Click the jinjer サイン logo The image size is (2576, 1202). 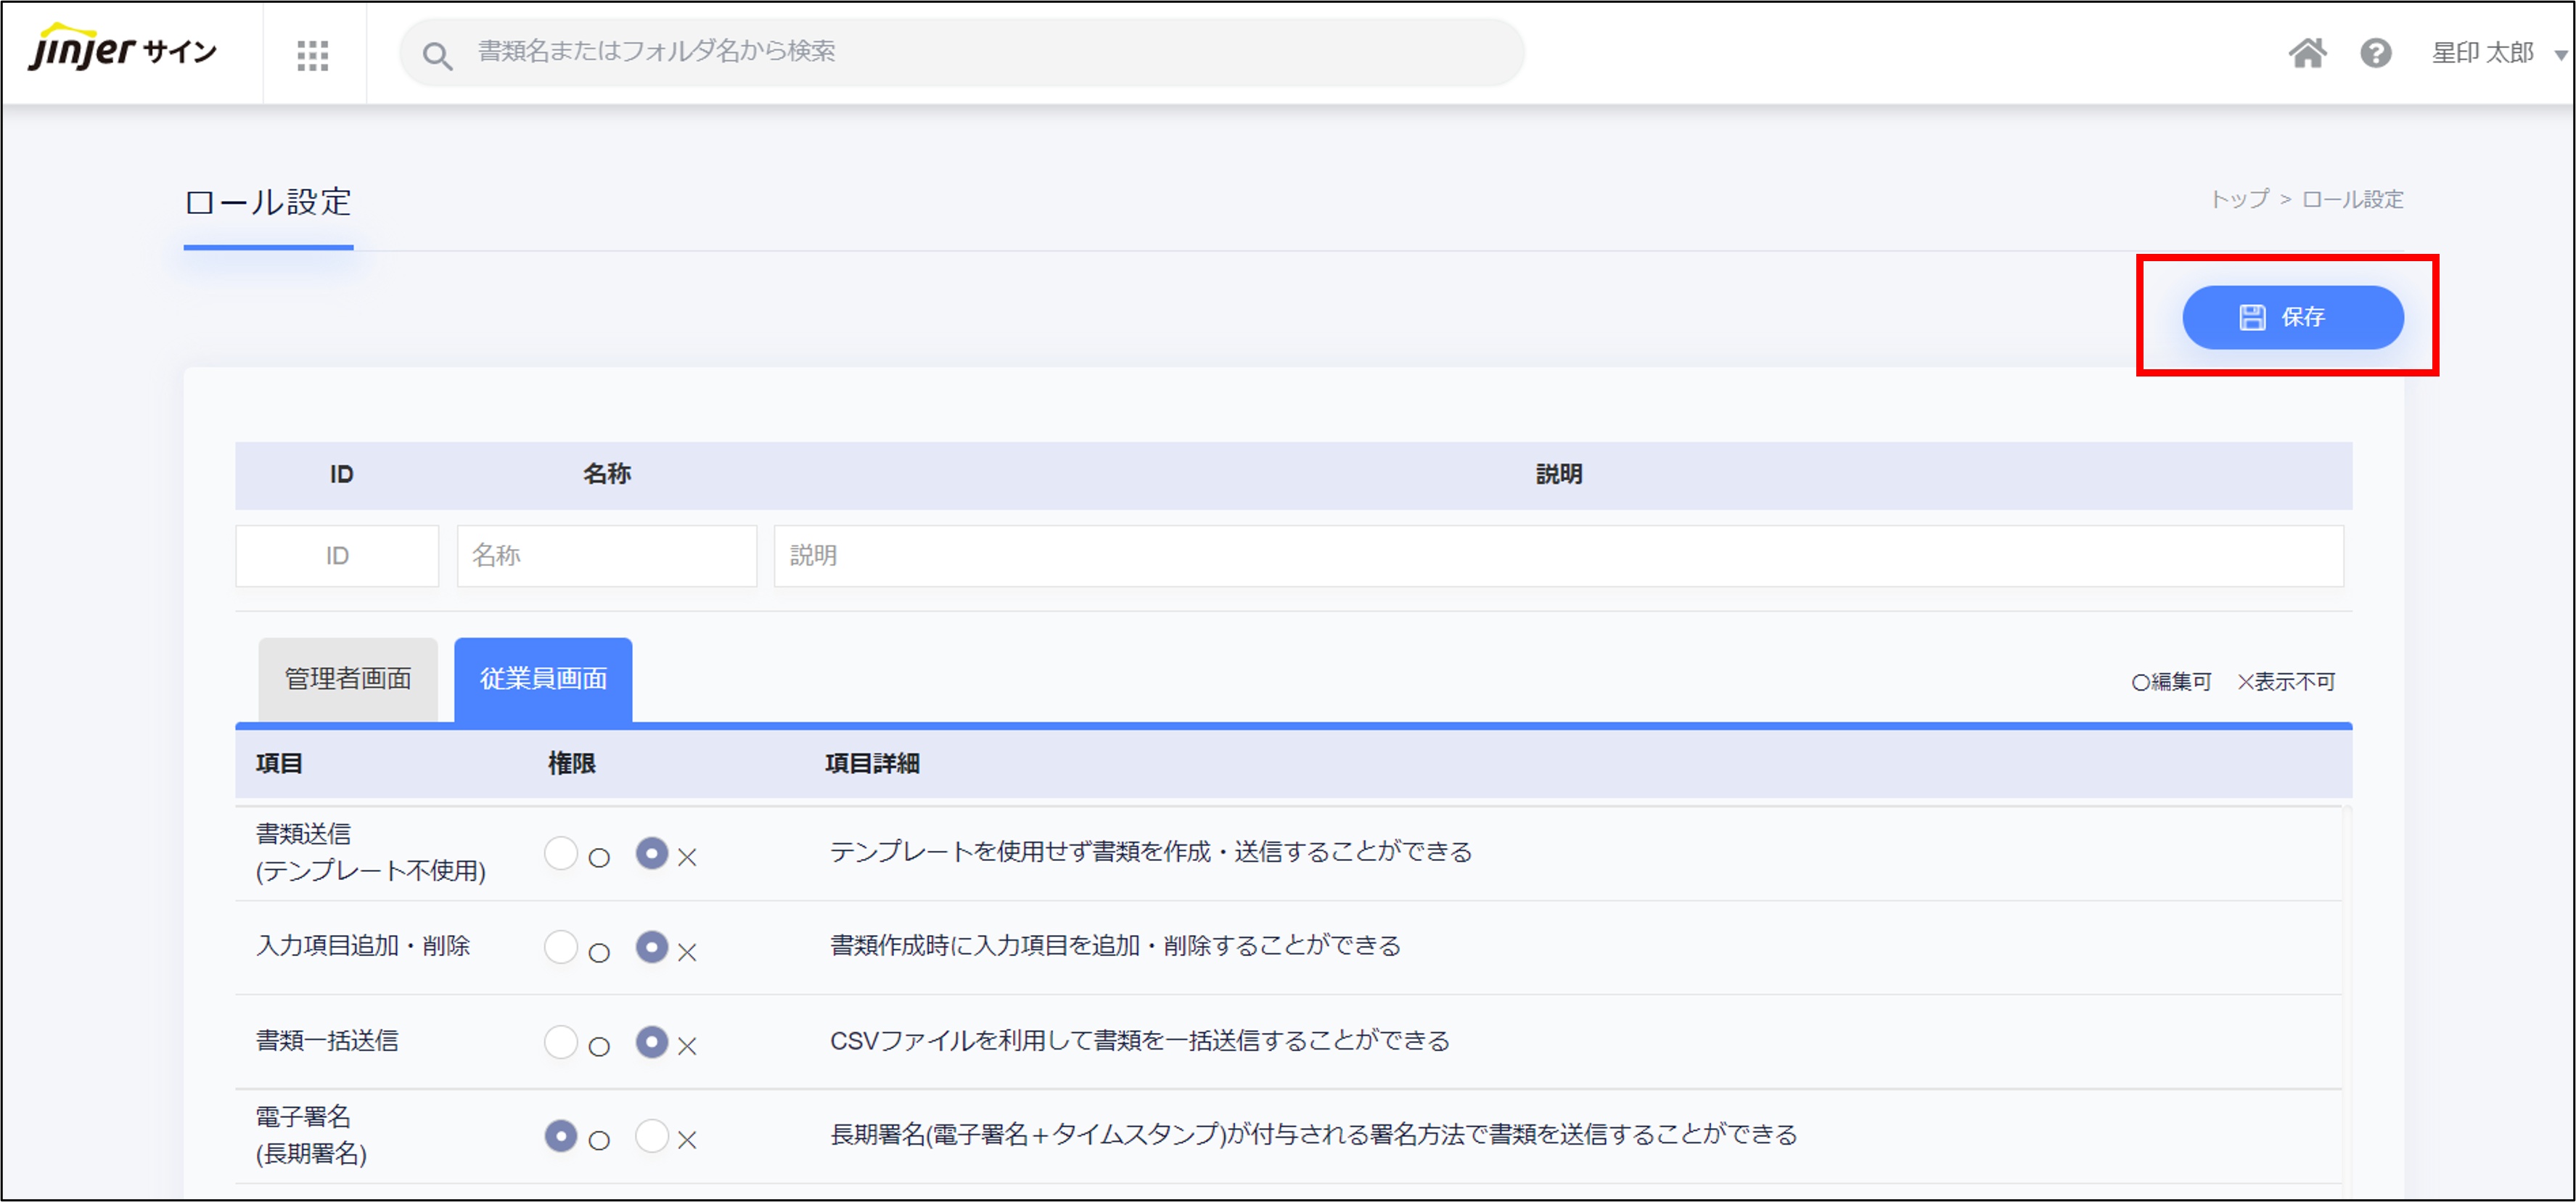coord(122,50)
